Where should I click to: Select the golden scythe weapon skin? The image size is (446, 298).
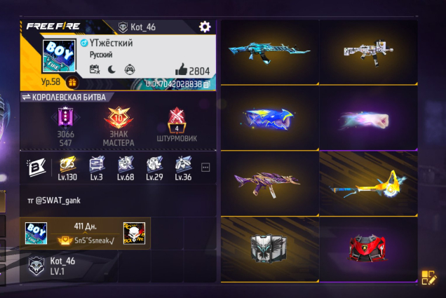pyautogui.click(x=368, y=184)
